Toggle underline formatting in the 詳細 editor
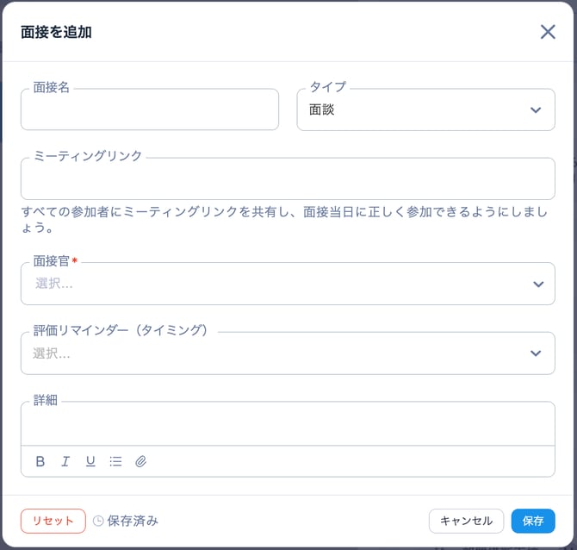The width and height of the screenshot is (577, 550). (x=90, y=461)
